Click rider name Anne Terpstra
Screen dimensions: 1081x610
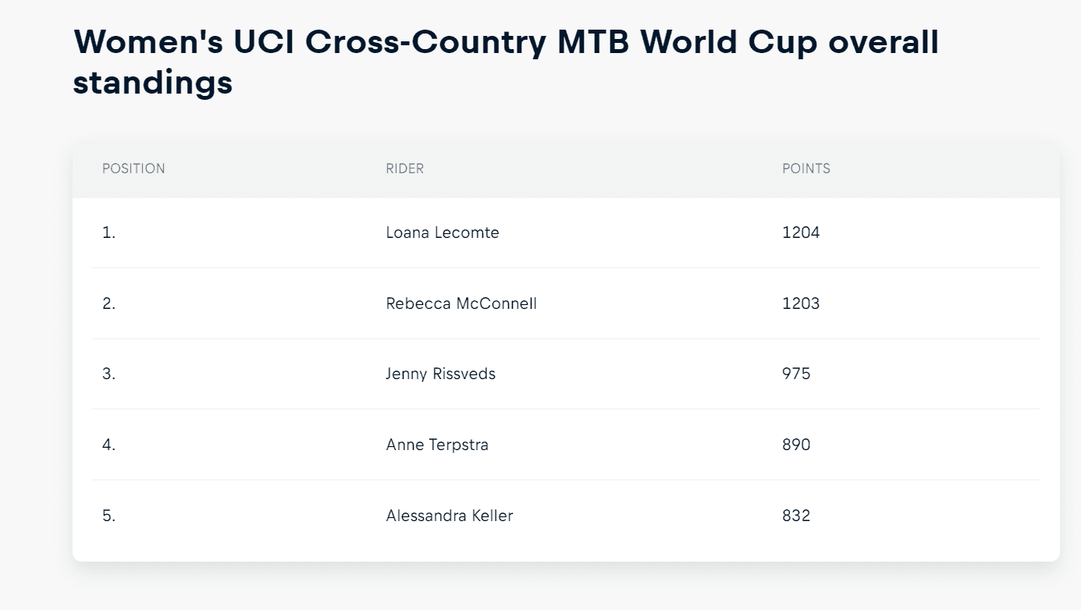[x=437, y=445]
